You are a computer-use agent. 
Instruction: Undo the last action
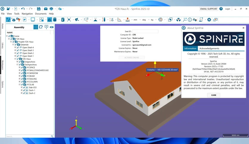click(23, 9)
